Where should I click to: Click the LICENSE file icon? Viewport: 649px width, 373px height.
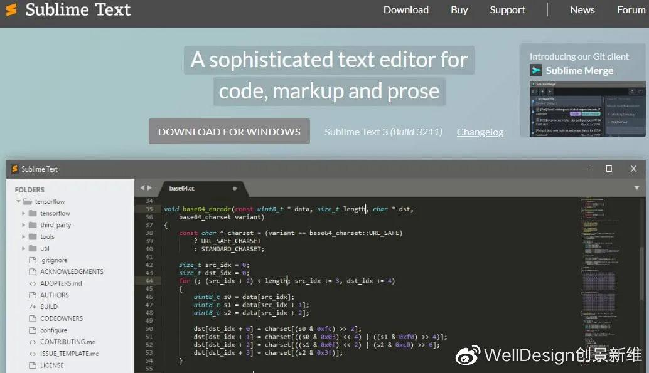33,365
